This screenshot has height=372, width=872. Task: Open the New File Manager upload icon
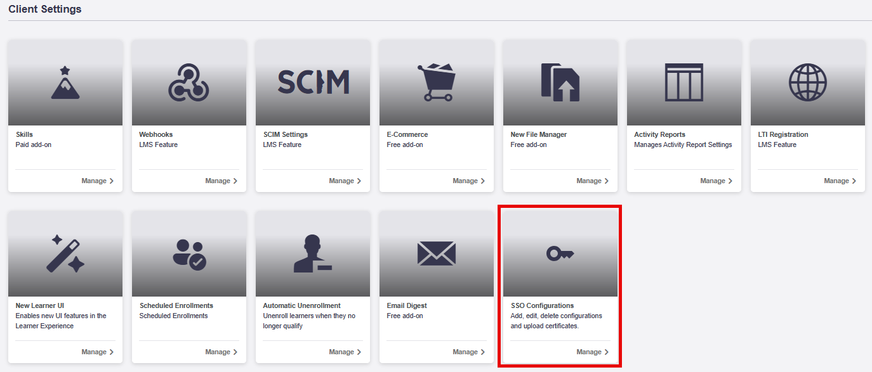(560, 82)
